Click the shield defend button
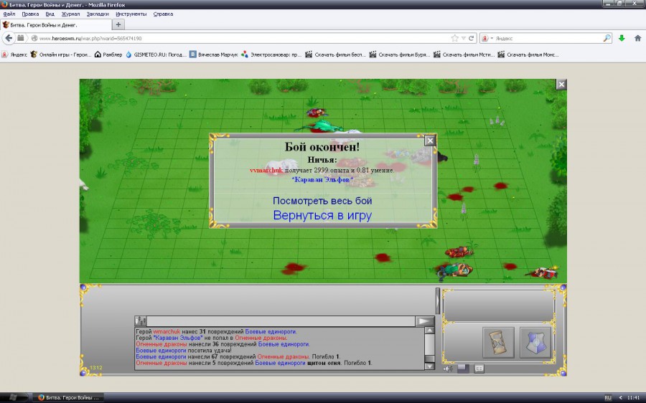Screen dimensions: 646x403 [x=535, y=343]
